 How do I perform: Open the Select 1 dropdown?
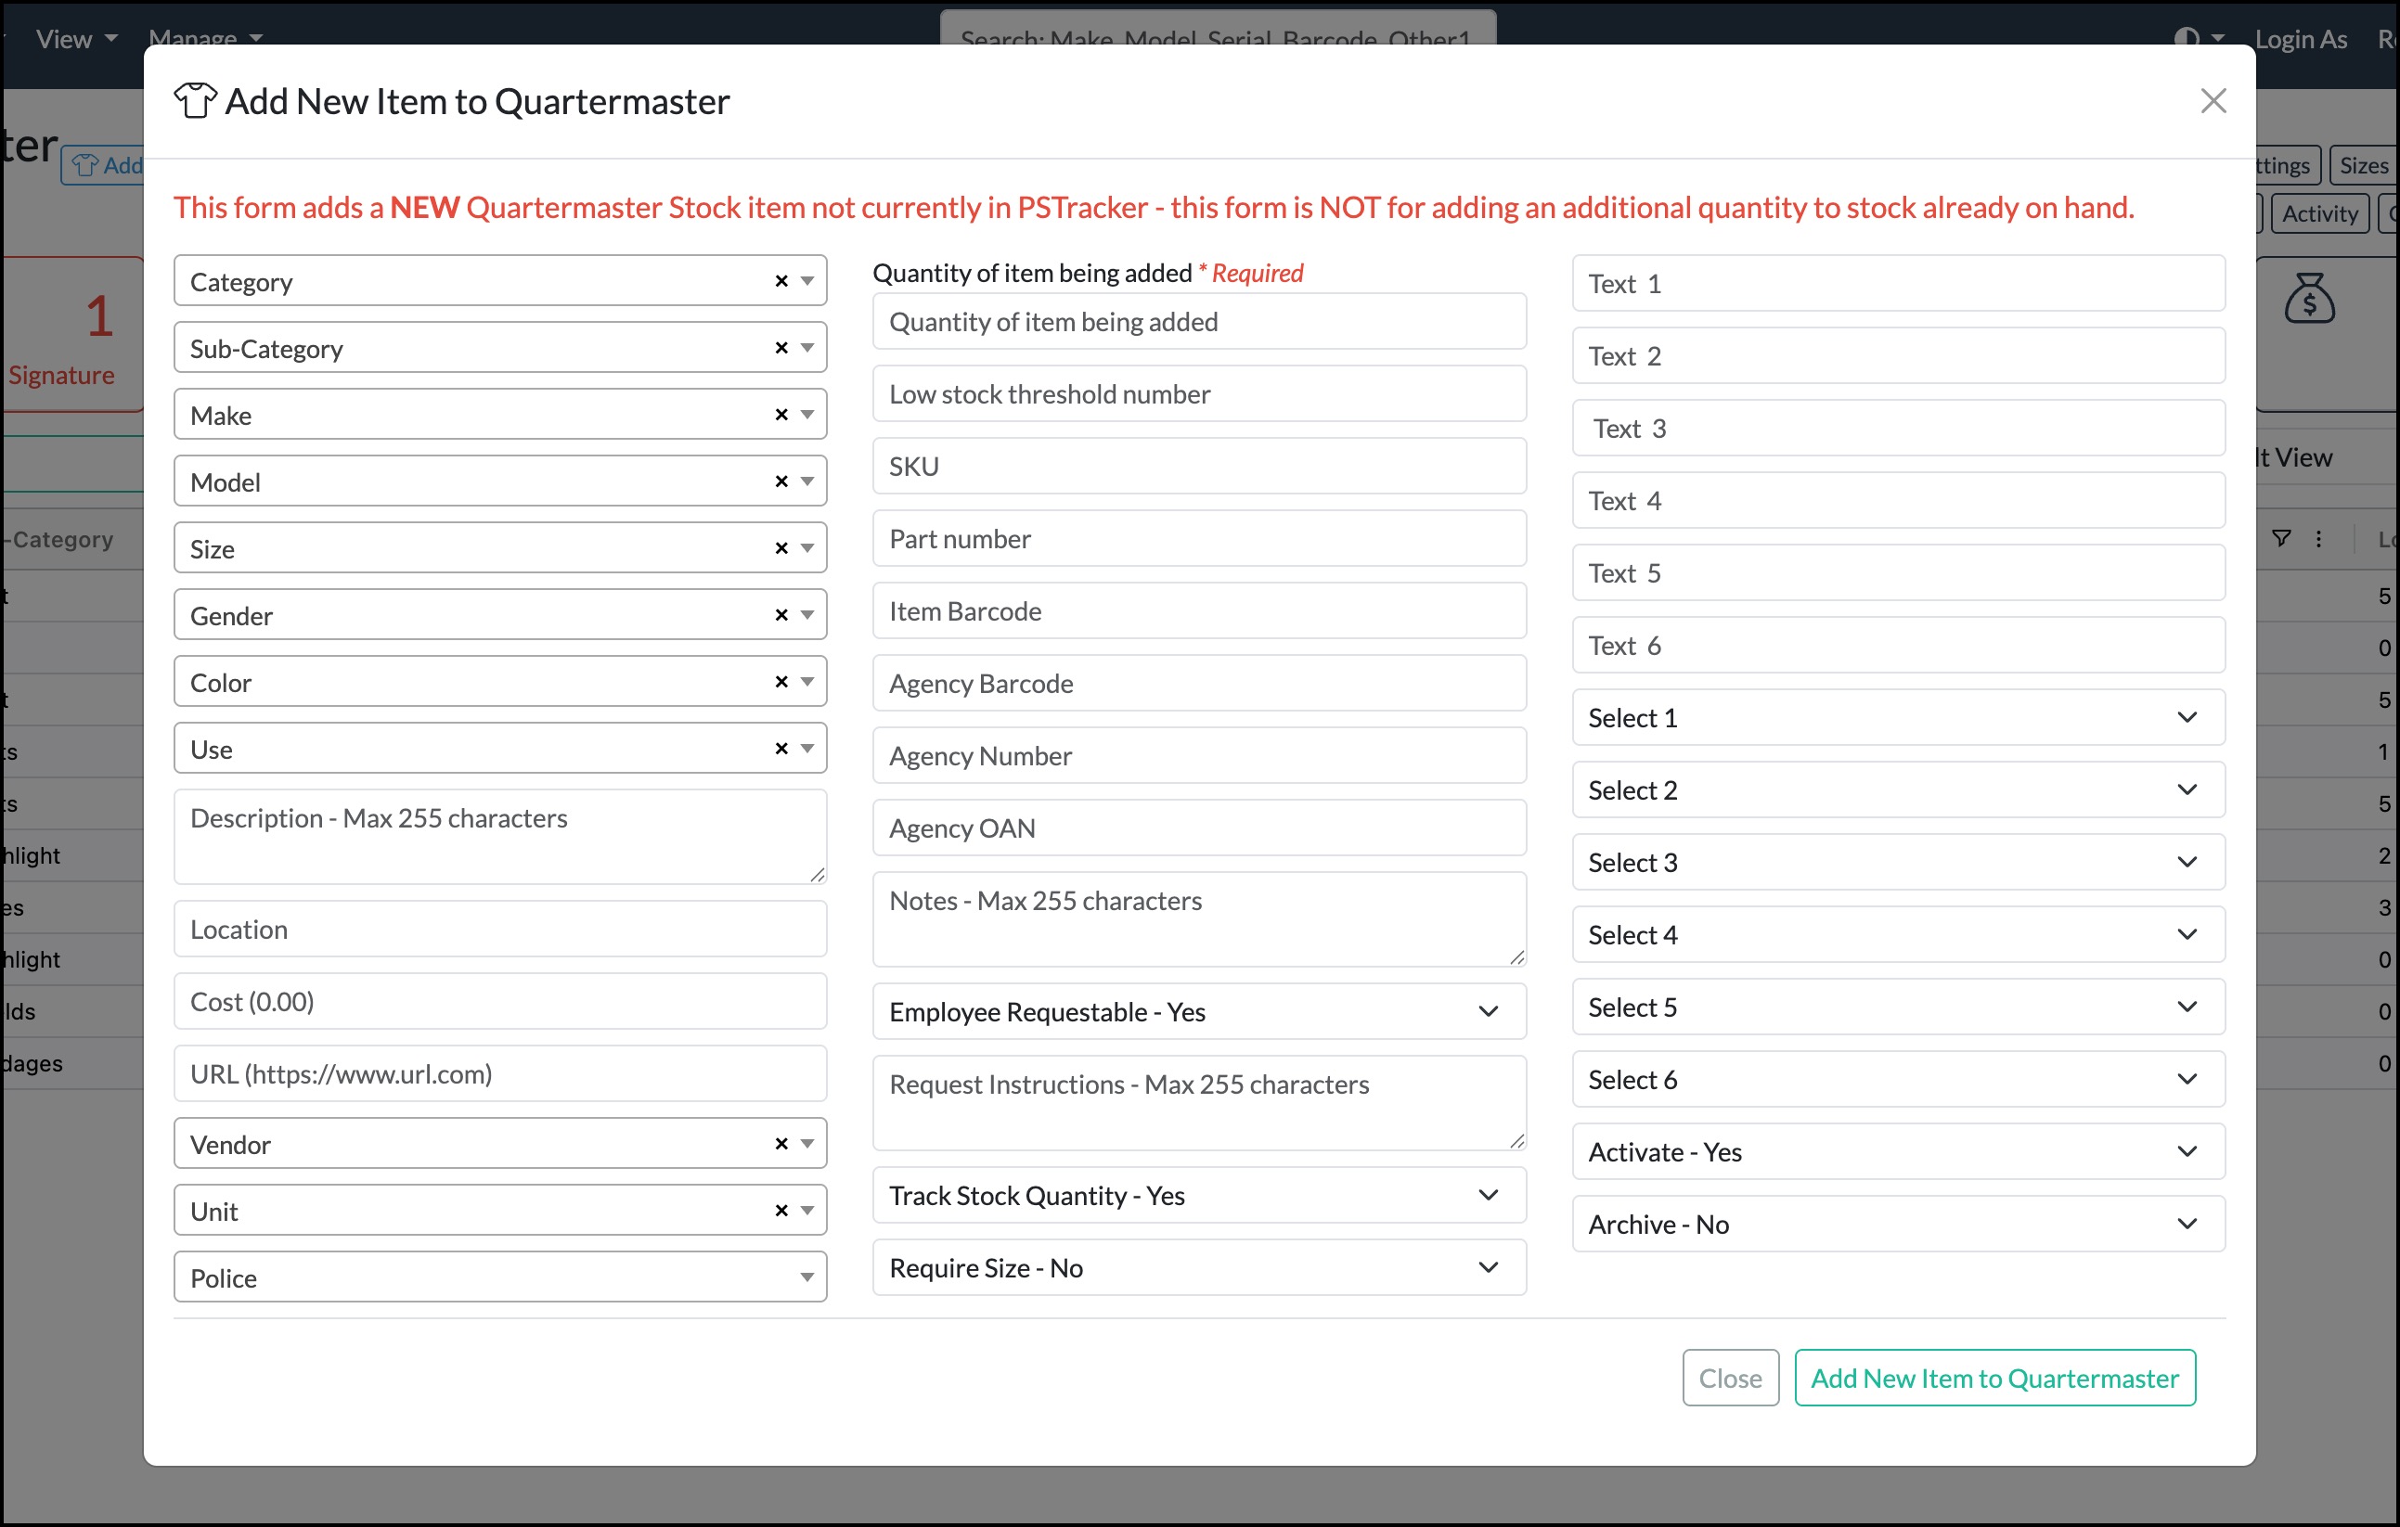point(1898,718)
